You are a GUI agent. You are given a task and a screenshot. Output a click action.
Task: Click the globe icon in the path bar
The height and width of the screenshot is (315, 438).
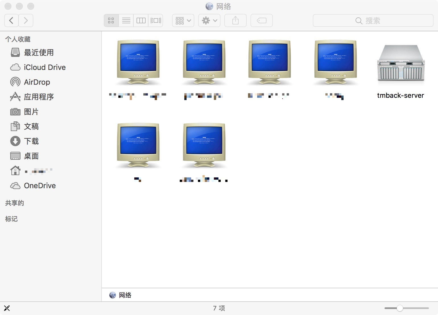[113, 295]
